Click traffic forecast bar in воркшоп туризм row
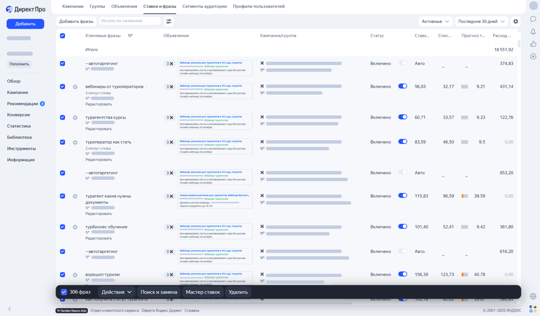 click(465, 275)
